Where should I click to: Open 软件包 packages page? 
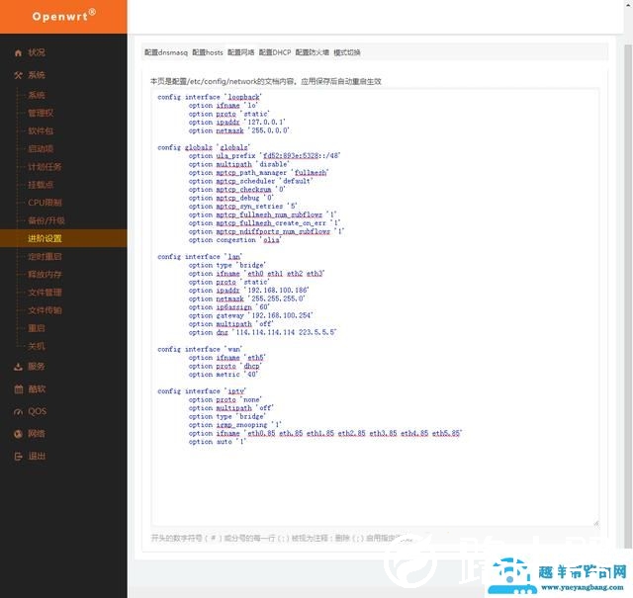point(41,131)
